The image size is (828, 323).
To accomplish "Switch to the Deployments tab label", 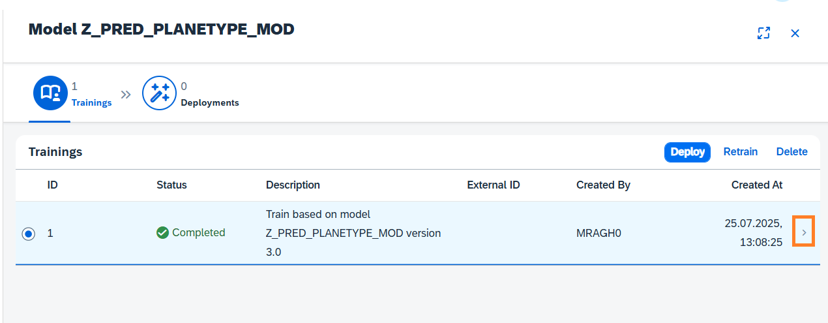I will pos(209,102).
